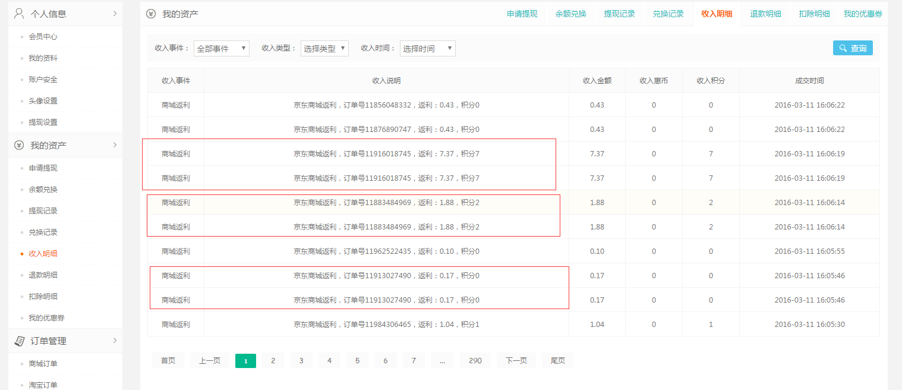Open 会员中心 in the sidebar
The image size is (902, 390).
pyautogui.click(x=43, y=36)
